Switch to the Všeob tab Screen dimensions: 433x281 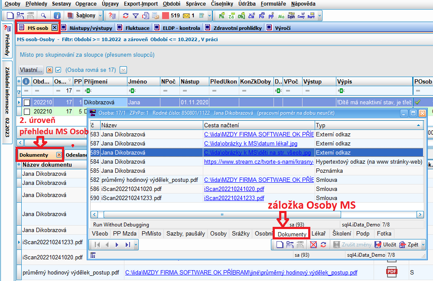click(x=100, y=233)
